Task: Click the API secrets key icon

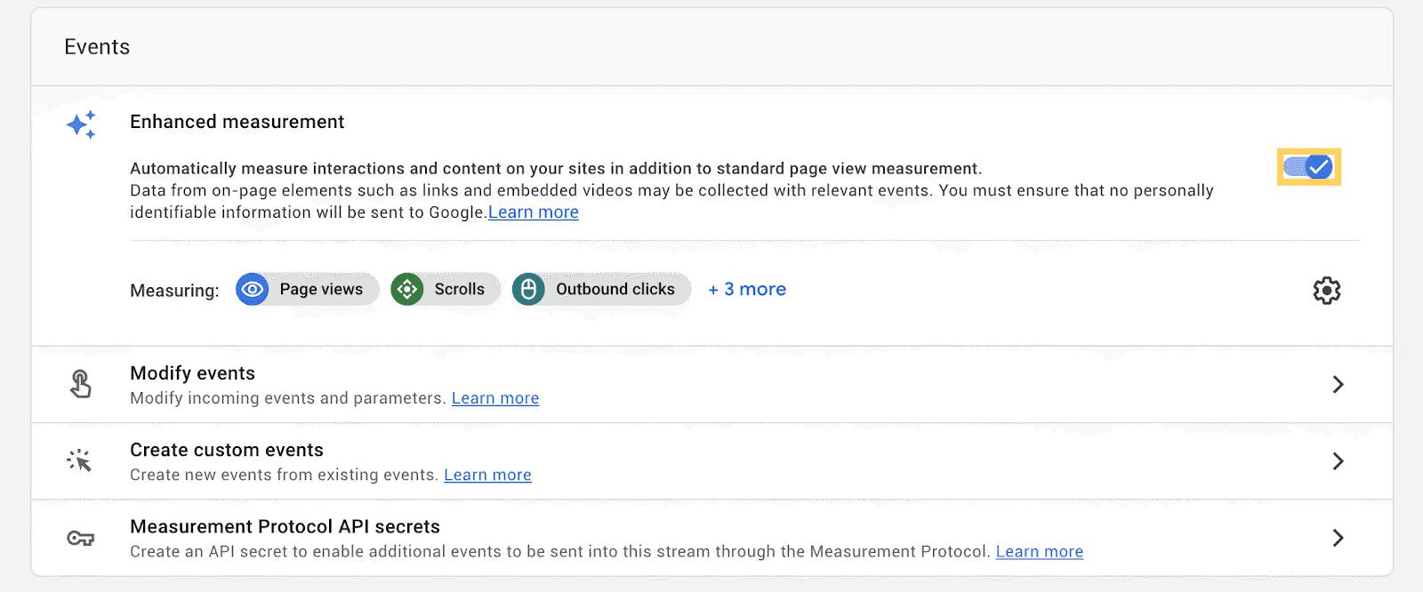Action: pos(81,538)
